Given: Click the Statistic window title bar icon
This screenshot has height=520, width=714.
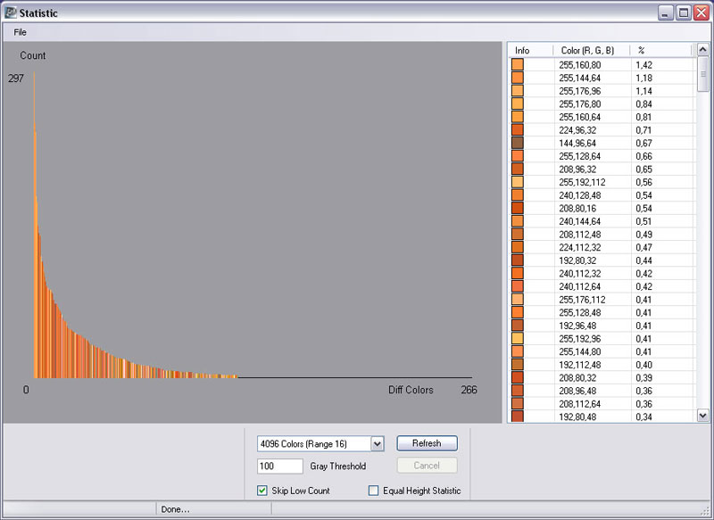Looking at the screenshot, I should point(10,13).
